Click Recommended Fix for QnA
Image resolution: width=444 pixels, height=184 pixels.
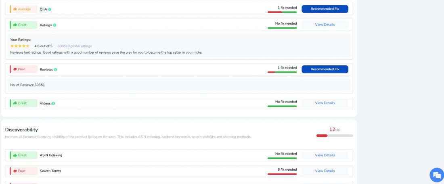click(325, 9)
